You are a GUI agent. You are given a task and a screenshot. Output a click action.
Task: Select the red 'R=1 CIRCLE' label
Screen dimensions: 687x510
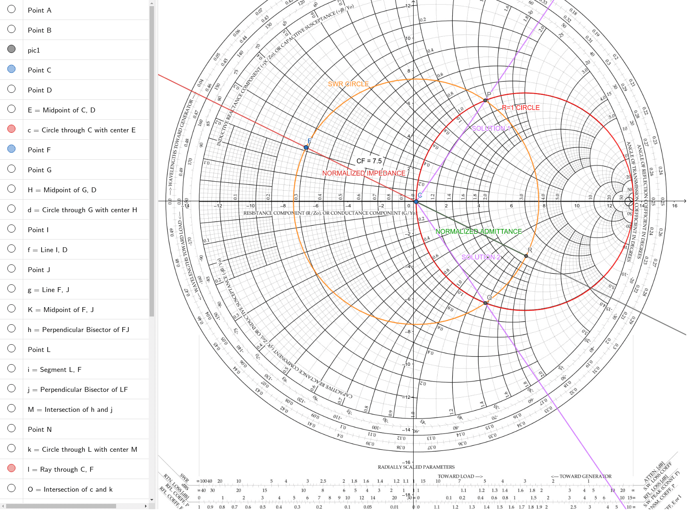(x=521, y=108)
